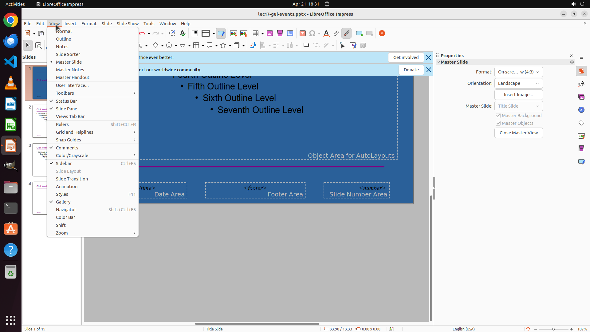Select the Crop Image tool
The image size is (590, 332).
click(x=317, y=45)
